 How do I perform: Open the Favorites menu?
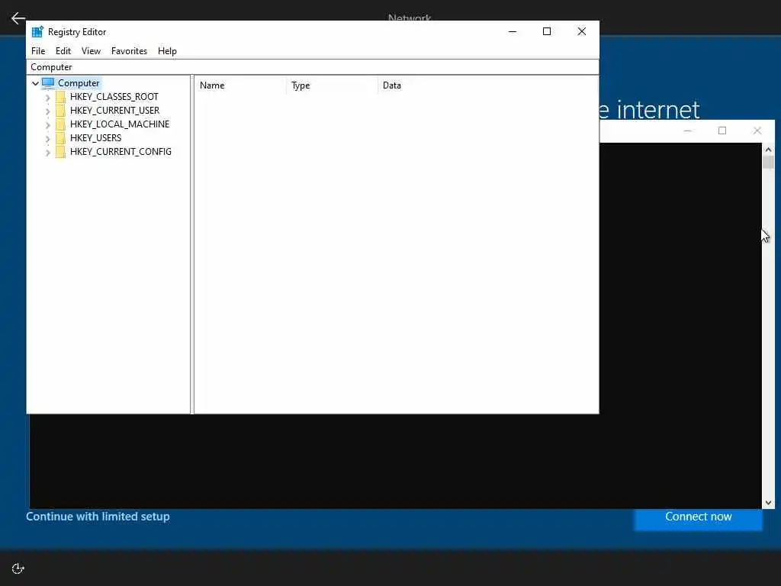(129, 51)
